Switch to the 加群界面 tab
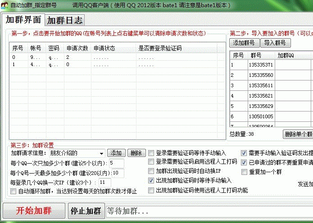This screenshot has height=223, width=313. (23, 19)
